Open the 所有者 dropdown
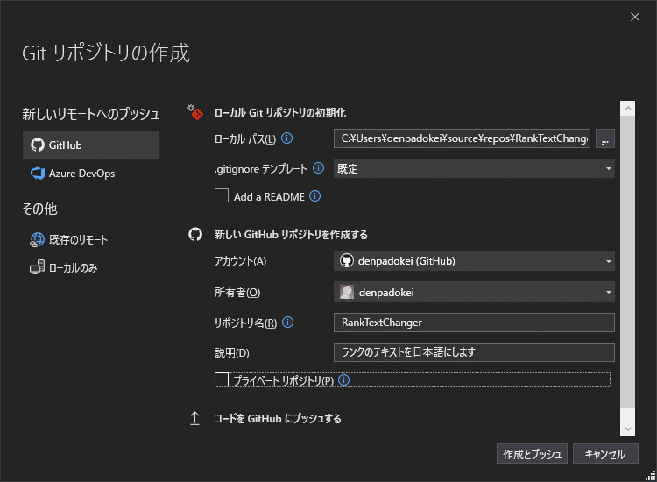Viewport: 657px width, 482px height. pos(474,292)
